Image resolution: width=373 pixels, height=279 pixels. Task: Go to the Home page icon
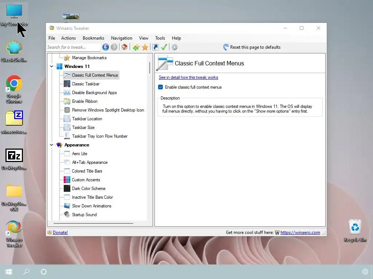click(125, 47)
